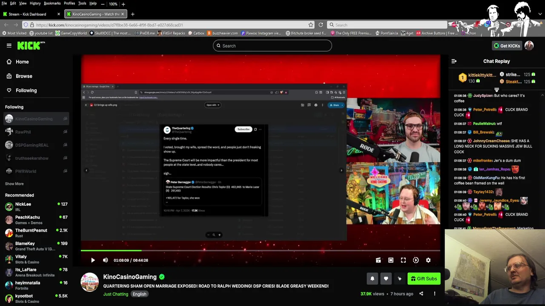Click the Kick search field
This screenshot has width=545, height=306.
(272, 45)
